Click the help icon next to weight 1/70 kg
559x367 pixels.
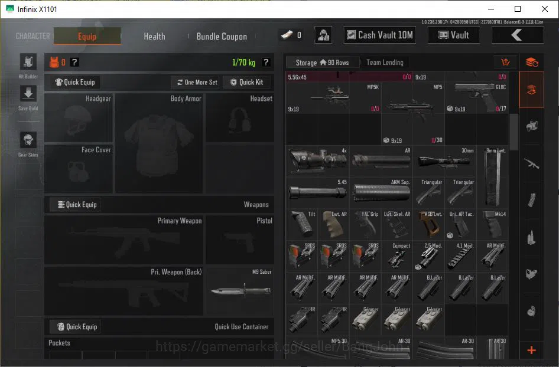pos(266,63)
